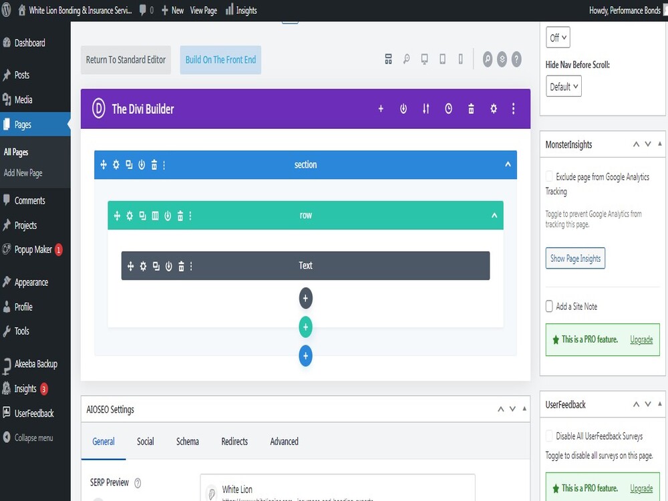Open the Divi Builder settings gear
Screen dimensions: 668x501
493,108
